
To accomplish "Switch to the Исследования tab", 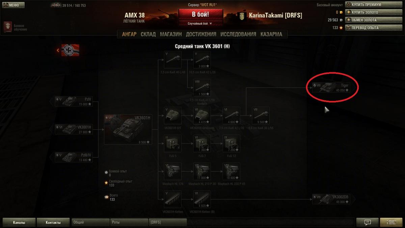I will 238,34.
